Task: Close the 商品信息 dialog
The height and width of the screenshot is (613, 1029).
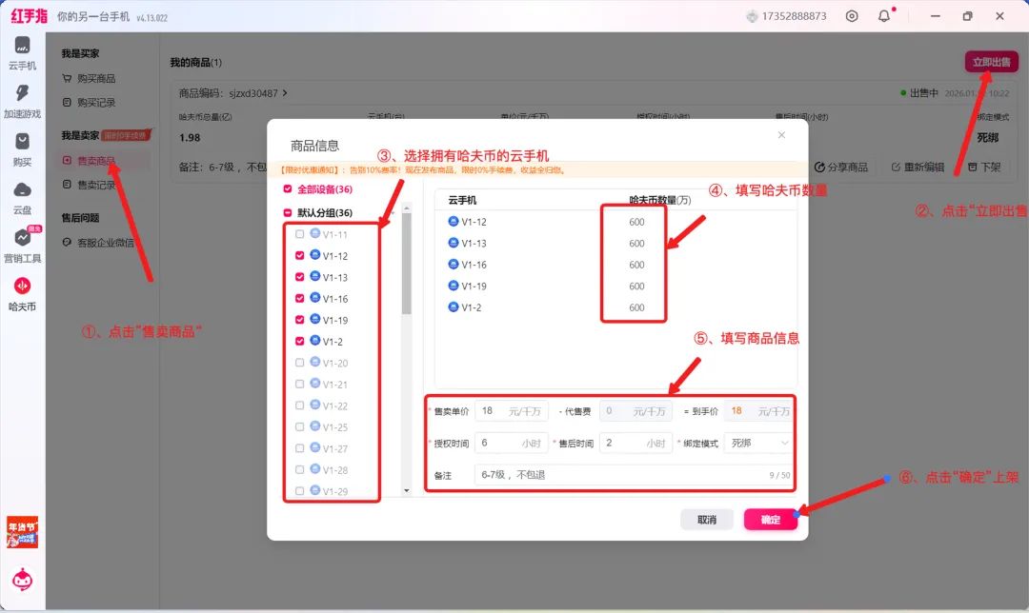Action: point(781,134)
